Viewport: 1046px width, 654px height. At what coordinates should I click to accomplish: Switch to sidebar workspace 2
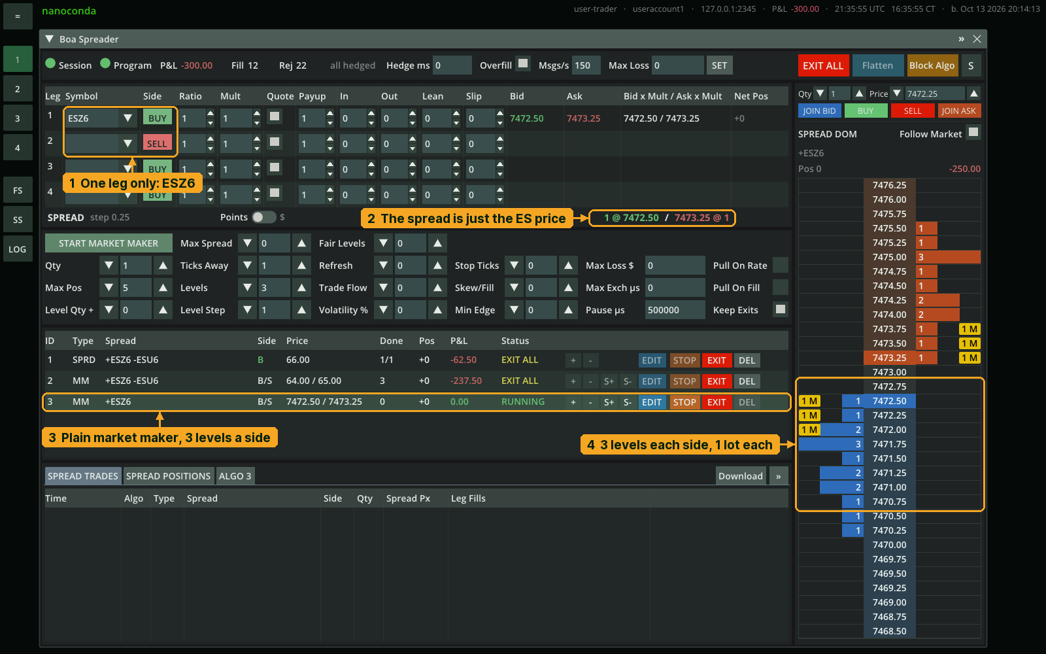click(x=18, y=89)
